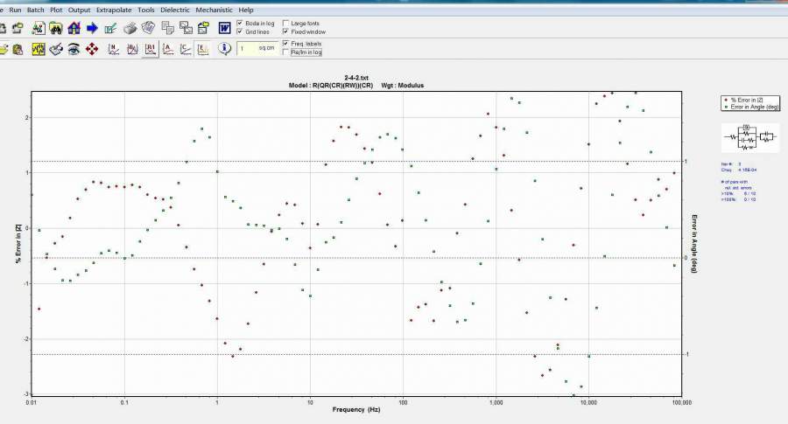The image size is (788, 424).
Task: Click the plot title '2-4-2.txt'
Action: click(x=356, y=78)
